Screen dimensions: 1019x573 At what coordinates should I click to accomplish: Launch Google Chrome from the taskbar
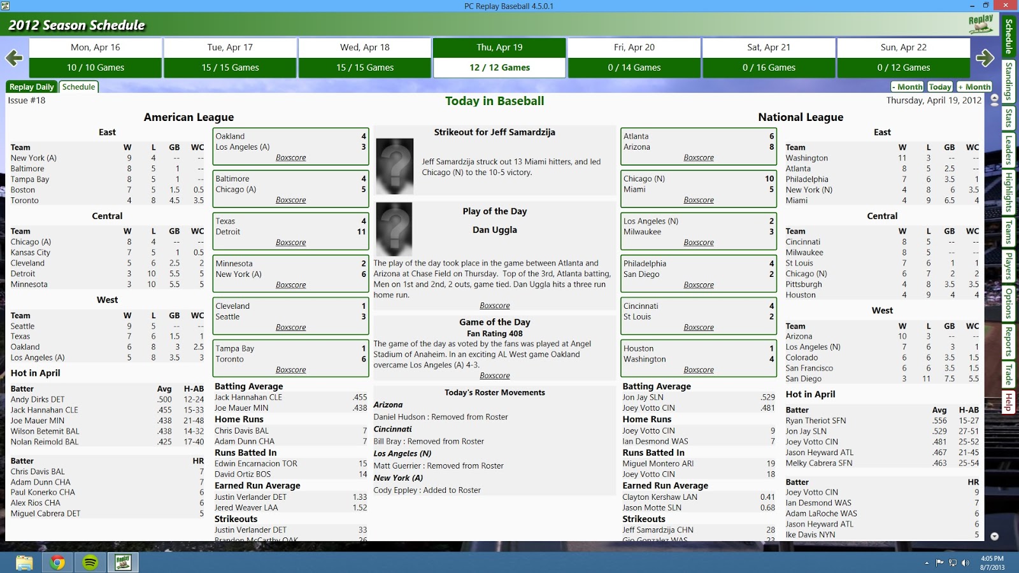point(58,563)
